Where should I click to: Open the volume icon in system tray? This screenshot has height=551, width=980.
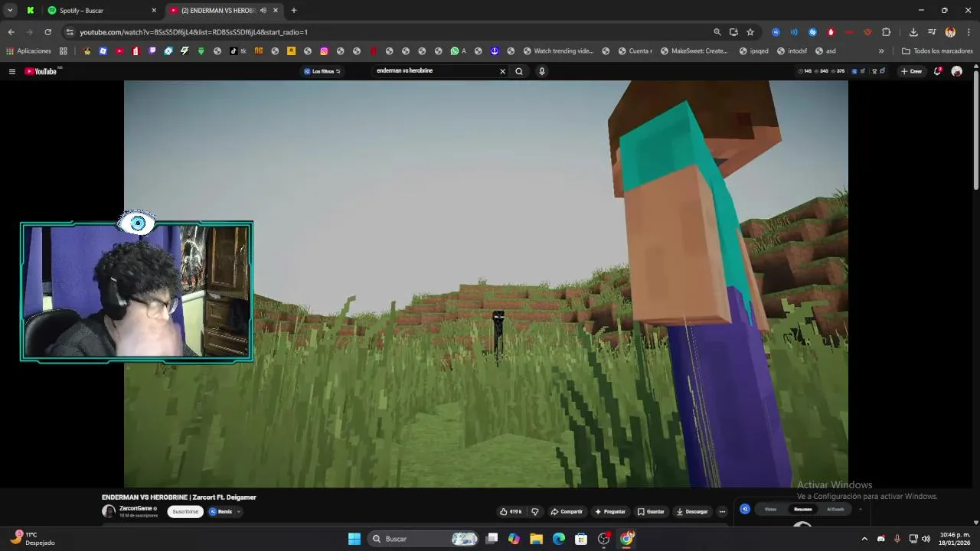click(926, 539)
